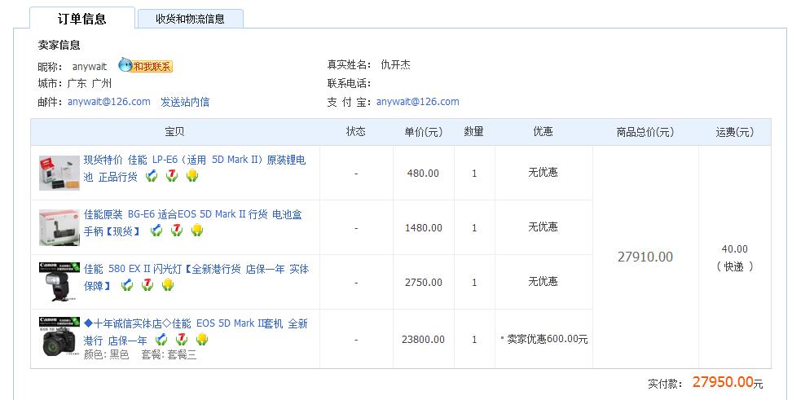Screen dimensions: 792x400
Task: Open the 580 EX II 闪光灯 product link
Action: pos(196,277)
